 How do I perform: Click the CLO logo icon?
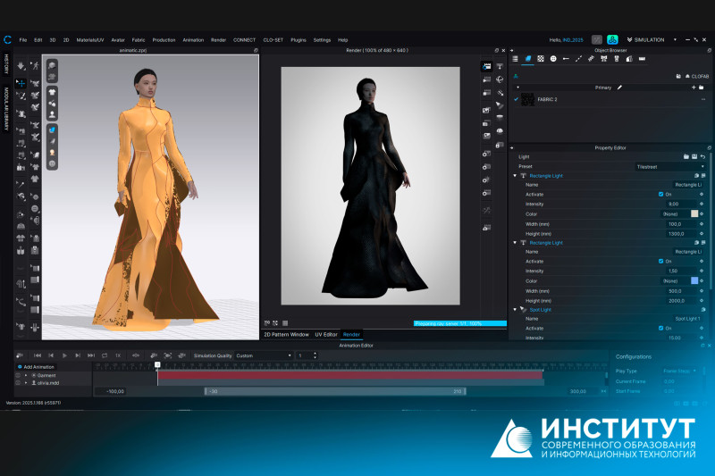click(x=8, y=39)
